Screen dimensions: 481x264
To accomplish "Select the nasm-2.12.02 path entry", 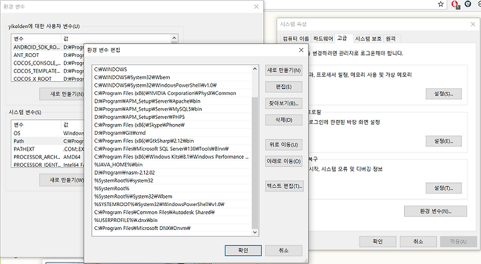I will (x=172, y=173).
